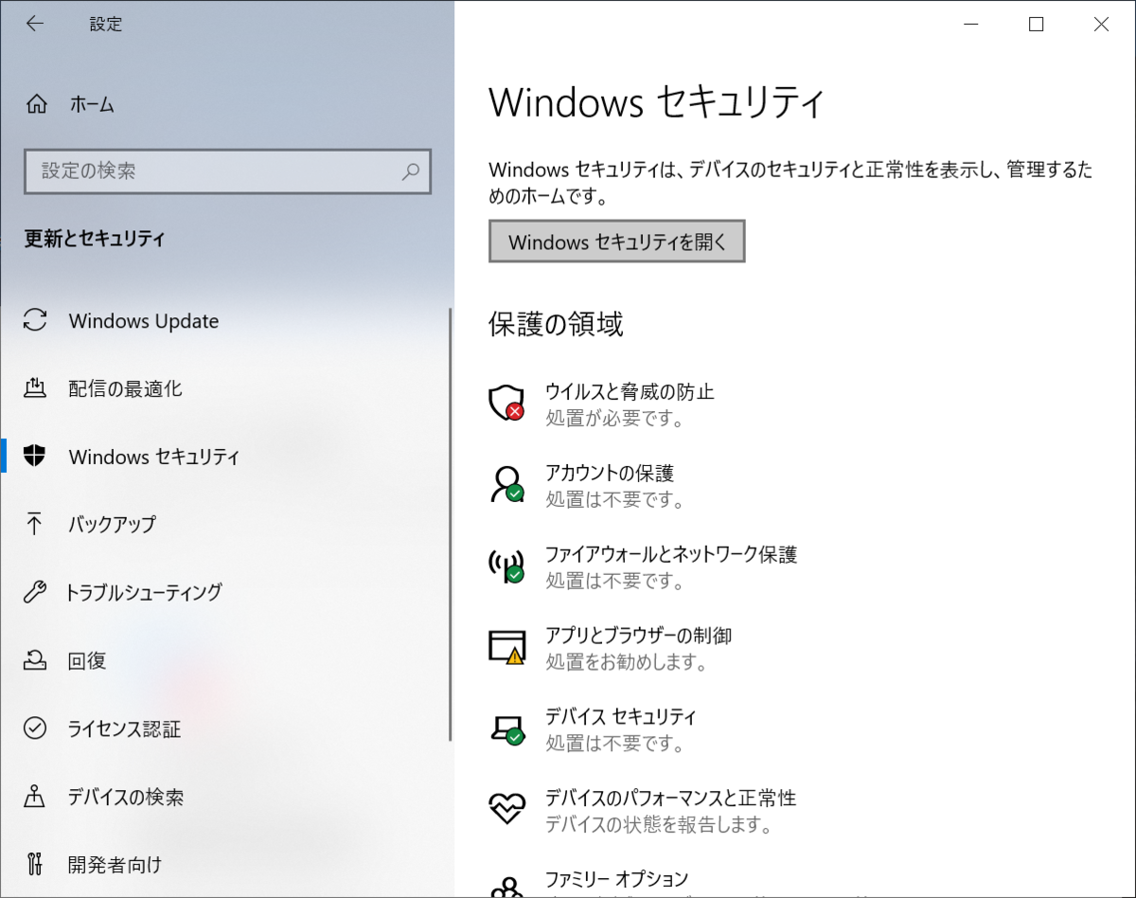Click the device performance heart icon
This screenshot has height=898, width=1136.
pos(506,809)
